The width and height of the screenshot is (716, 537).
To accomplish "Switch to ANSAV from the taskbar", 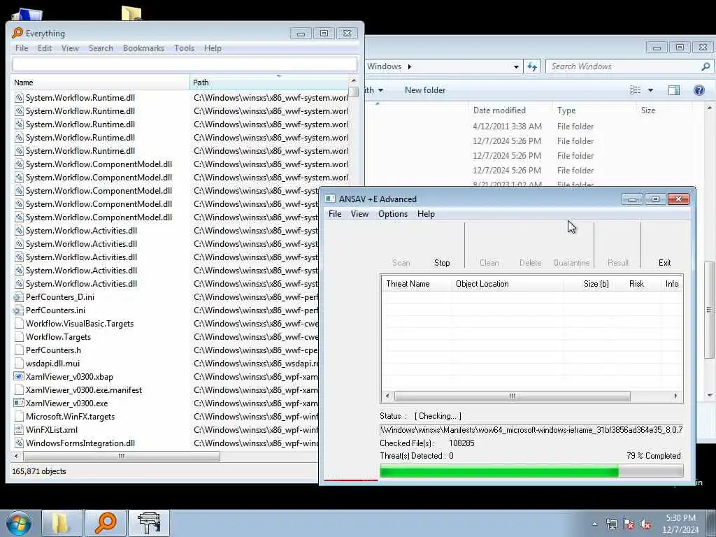I will (x=149, y=523).
